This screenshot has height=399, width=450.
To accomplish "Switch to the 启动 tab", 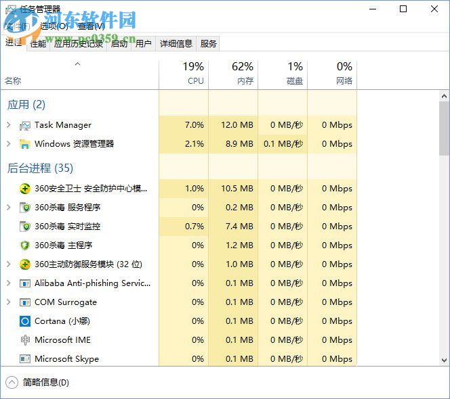I will pyautogui.click(x=119, y=43).
